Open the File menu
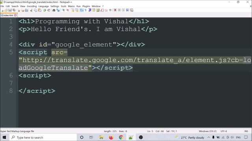This screenshot has width=252, height=141. (x=2, y=6)
